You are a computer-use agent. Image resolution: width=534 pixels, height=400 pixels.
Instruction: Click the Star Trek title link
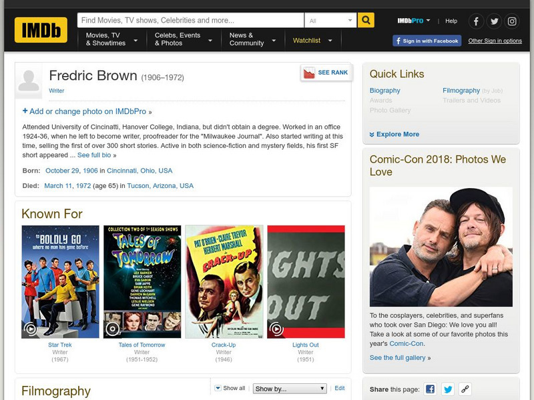(x=60, y=345)
